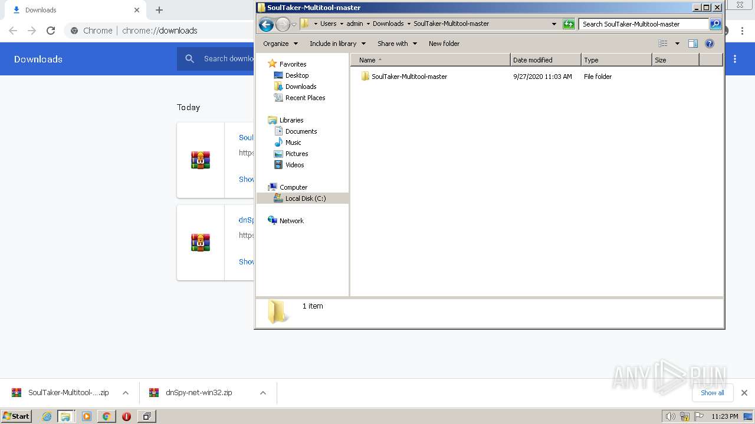
Task: Click Windows Explorer taskbar icon
Action: [65, 416]
